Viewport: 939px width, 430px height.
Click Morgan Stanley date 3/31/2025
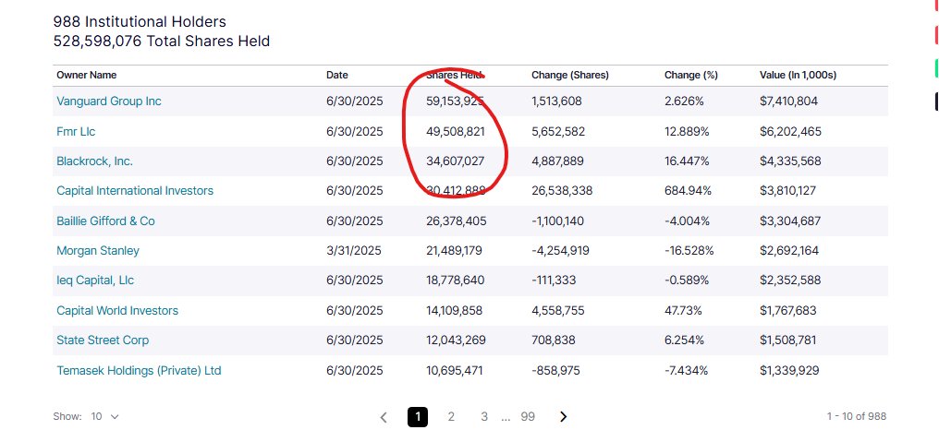[353, 251]
